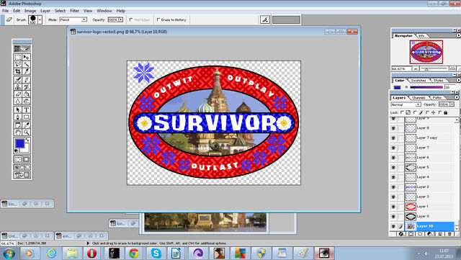
Task: Open Skype from the taskbar
Action: pos(156,254)
